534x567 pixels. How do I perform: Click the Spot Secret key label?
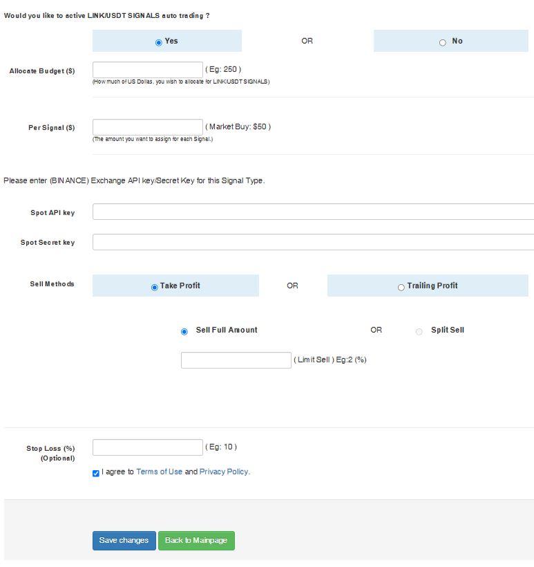(48, 242)
